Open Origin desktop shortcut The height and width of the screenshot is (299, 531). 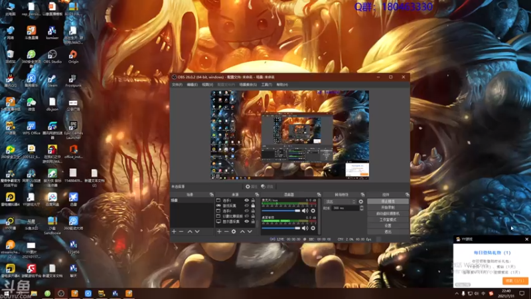pyautogui.click(x=73, y=56)
